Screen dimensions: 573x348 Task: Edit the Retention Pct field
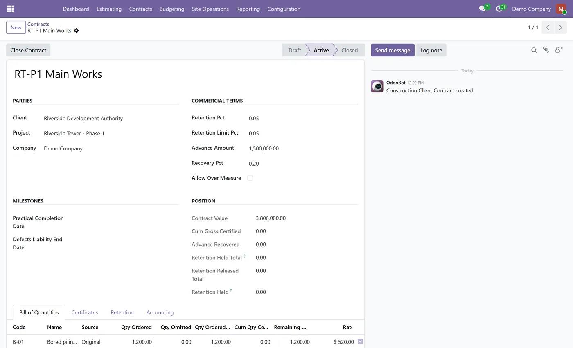click(x=303, y=118)
